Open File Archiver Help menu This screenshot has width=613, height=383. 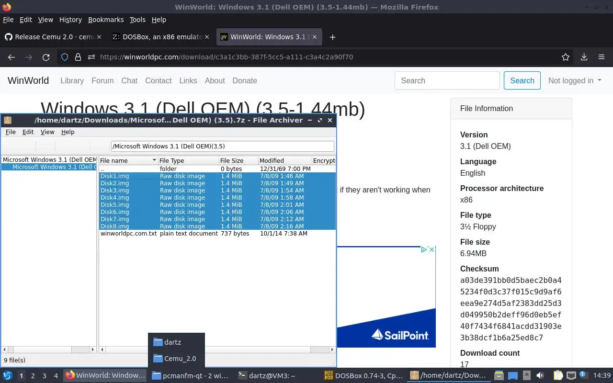coord(68,132)
